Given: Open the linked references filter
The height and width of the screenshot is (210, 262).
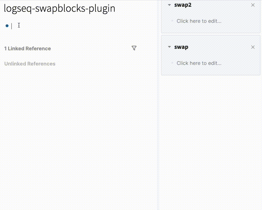Looking at the screenshot, I should point(134,48).
